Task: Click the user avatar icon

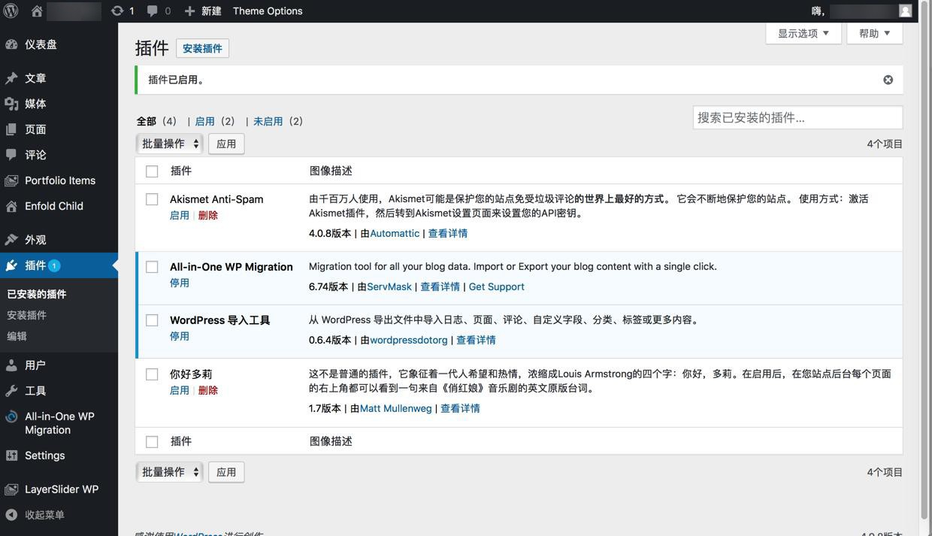Action: pos(905,11)
